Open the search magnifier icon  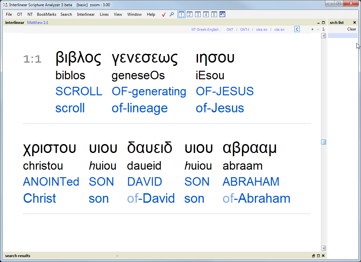click(x=171, y=14)
